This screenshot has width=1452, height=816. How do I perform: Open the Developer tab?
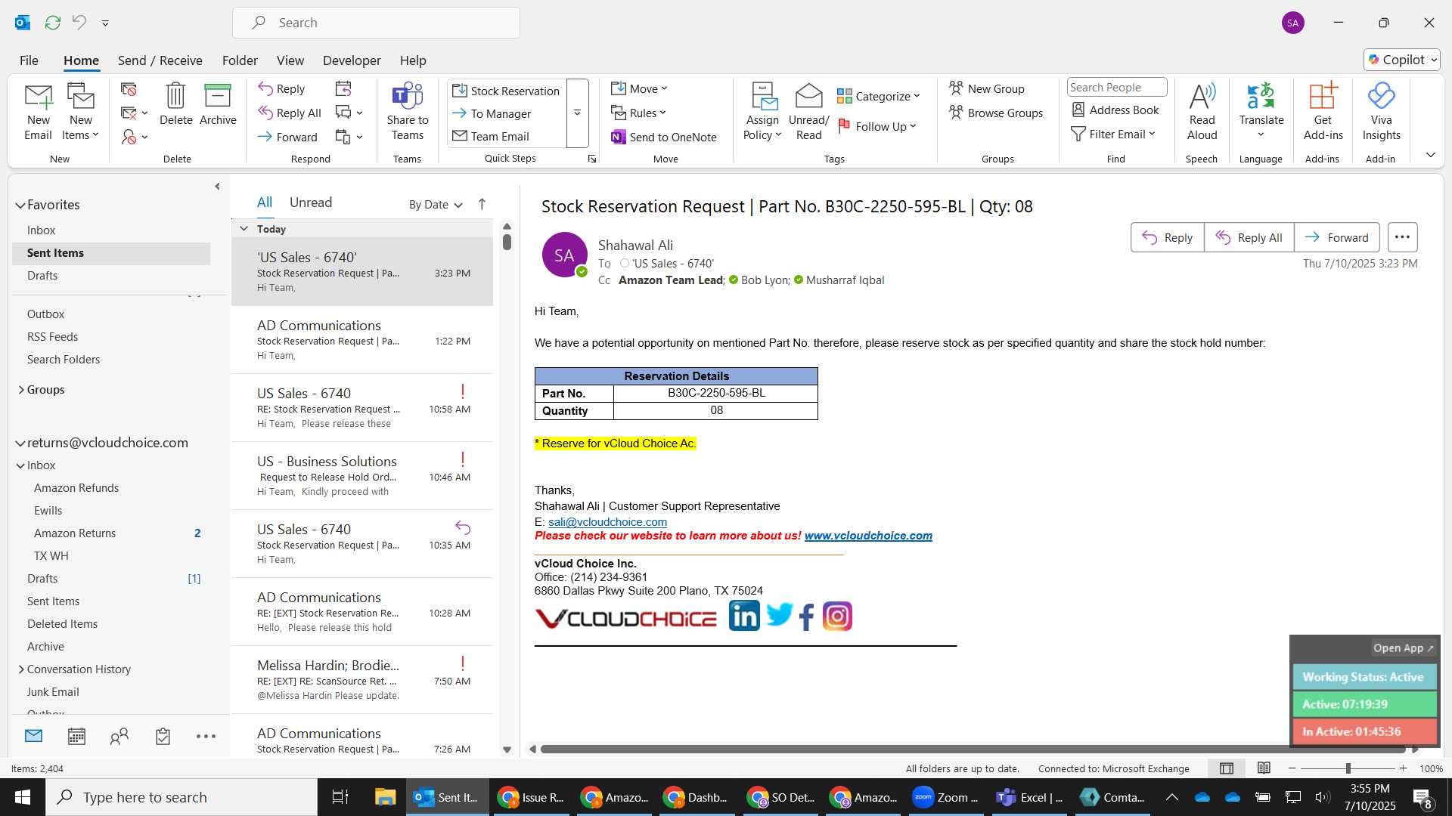[352, 60]
